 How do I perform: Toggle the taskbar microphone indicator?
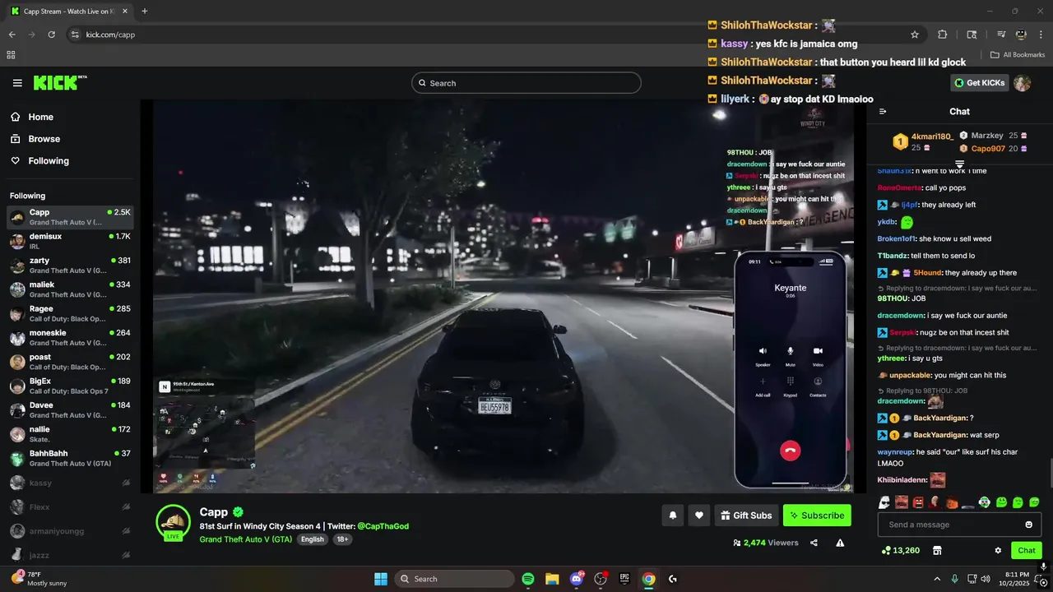pos(955,579)
